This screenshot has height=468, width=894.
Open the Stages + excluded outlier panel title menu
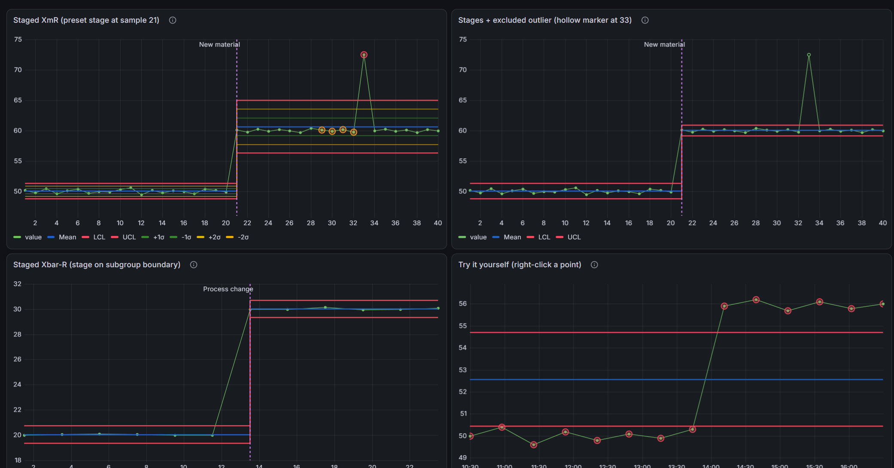[x=545, y=20]
